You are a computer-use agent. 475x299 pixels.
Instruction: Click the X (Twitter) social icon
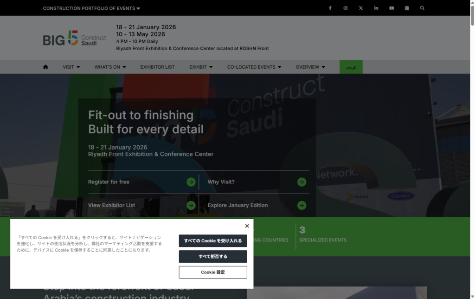coord(361,8)
